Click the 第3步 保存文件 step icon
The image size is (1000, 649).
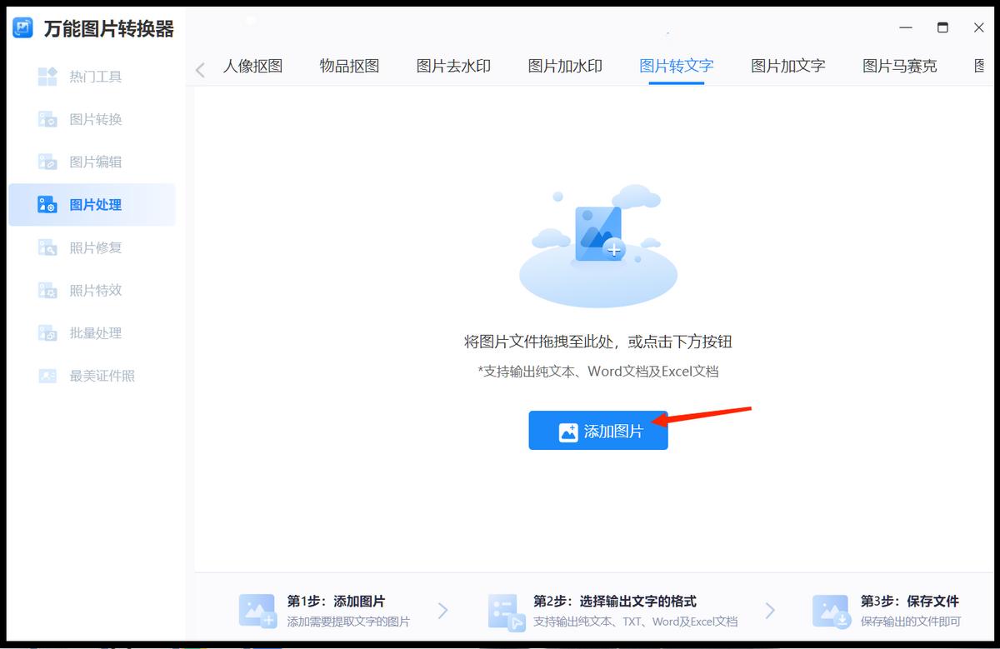(830, 612)
